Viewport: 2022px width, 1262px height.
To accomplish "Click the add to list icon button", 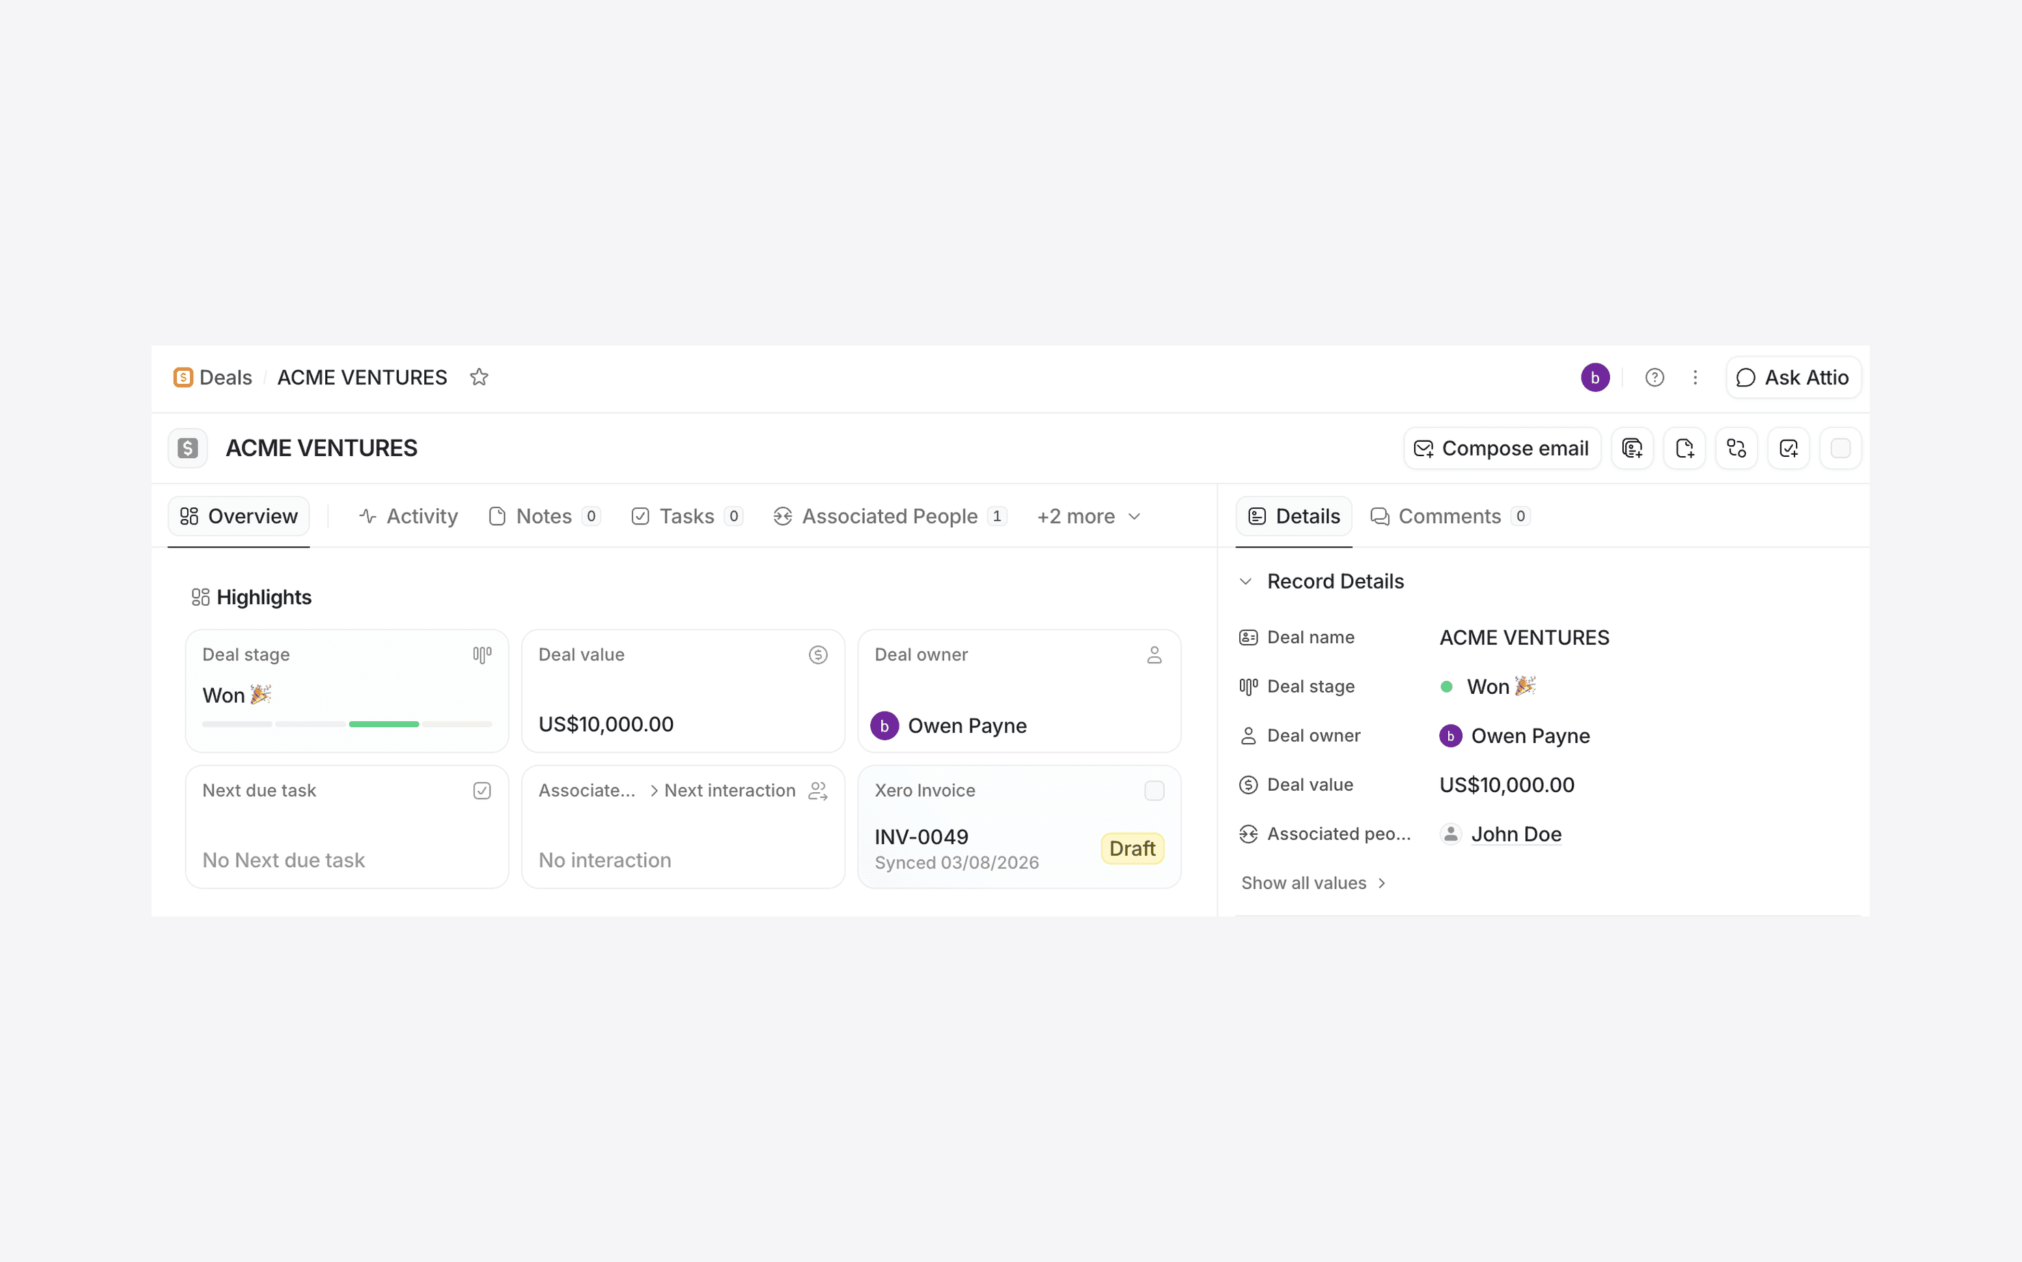I will coord(1631,448).
